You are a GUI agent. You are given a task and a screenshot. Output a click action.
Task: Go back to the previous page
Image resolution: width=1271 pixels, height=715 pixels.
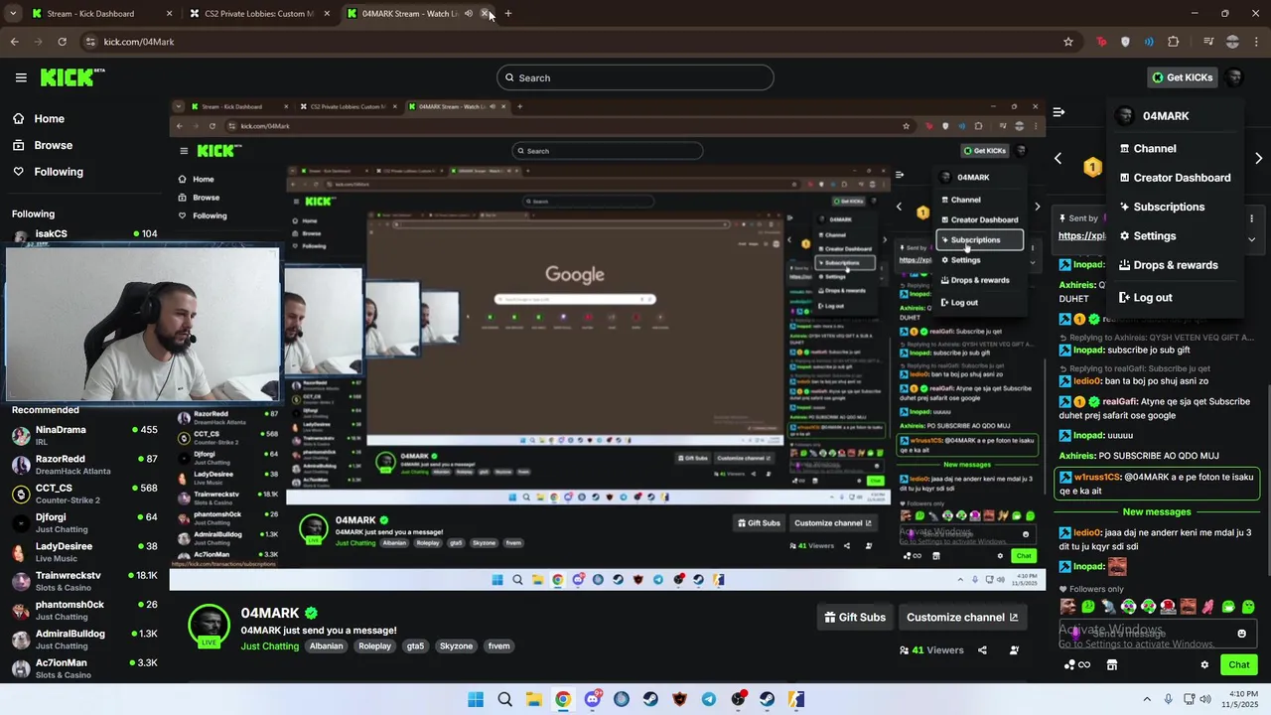click(14, 42)
